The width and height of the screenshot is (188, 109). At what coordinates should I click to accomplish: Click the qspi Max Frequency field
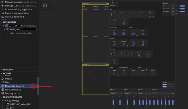click(x=163, y=93)
